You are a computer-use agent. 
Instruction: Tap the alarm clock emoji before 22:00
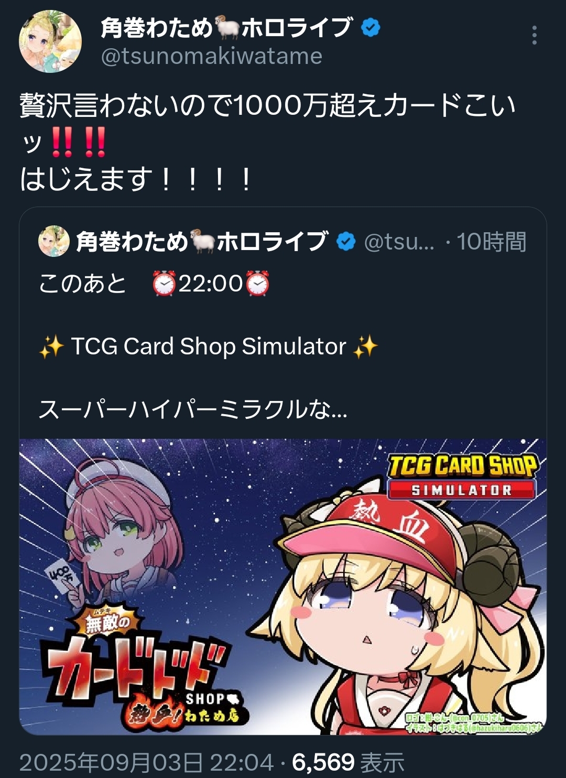tap(164, 284)
